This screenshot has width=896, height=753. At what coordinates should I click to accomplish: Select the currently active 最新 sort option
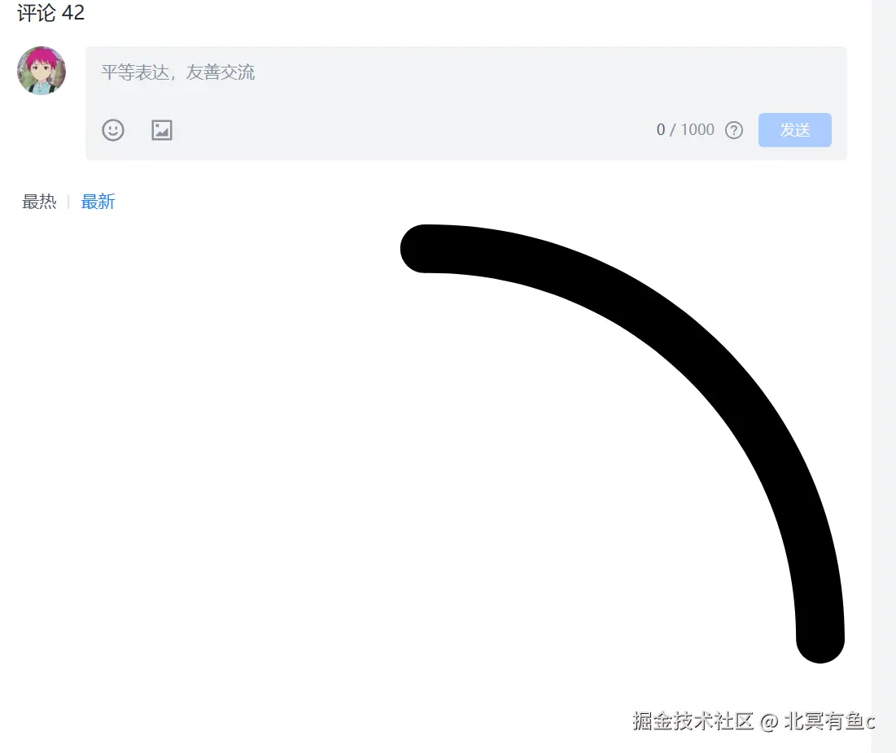click(x=98, y=202)
